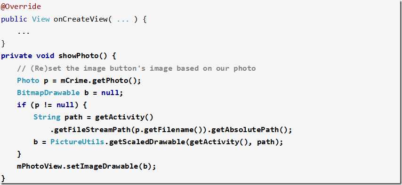The height and width of the screenshot is (185, 402).
Task: Click the gray comment line about image button
Action: point(137,68)
